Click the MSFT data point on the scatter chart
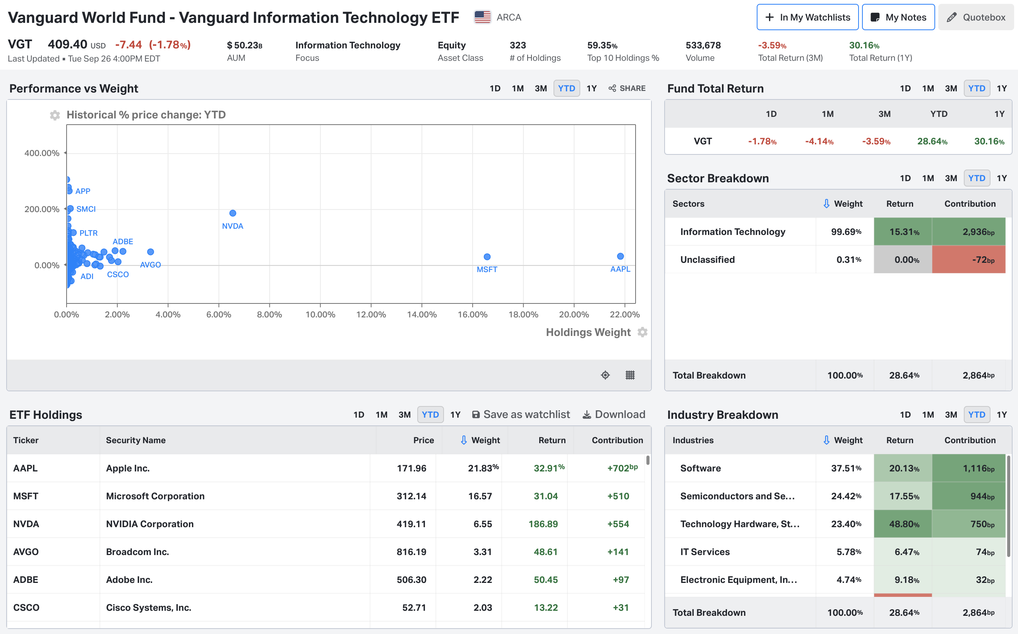The width and height of the screenshot is (1018, 634). coord(487,257)
